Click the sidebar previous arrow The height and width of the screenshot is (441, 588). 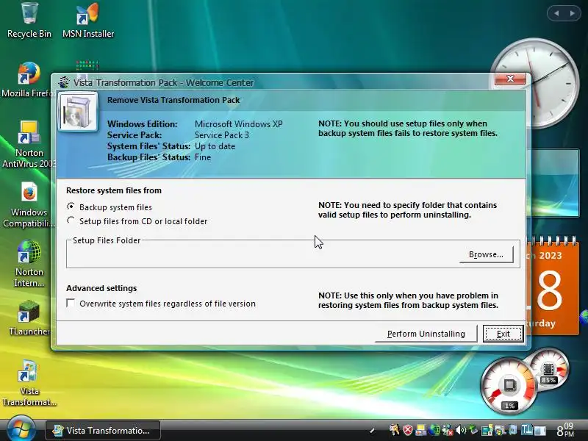tap(556, 13)
